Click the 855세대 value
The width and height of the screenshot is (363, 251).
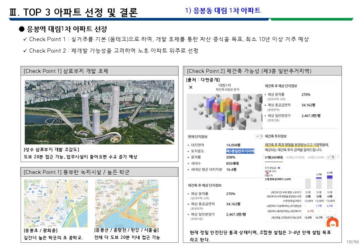coord(232,163)
